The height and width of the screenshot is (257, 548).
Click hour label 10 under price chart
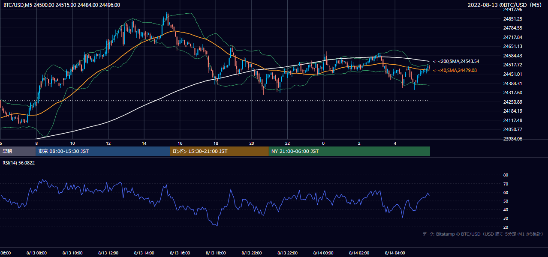coord(72,143)
